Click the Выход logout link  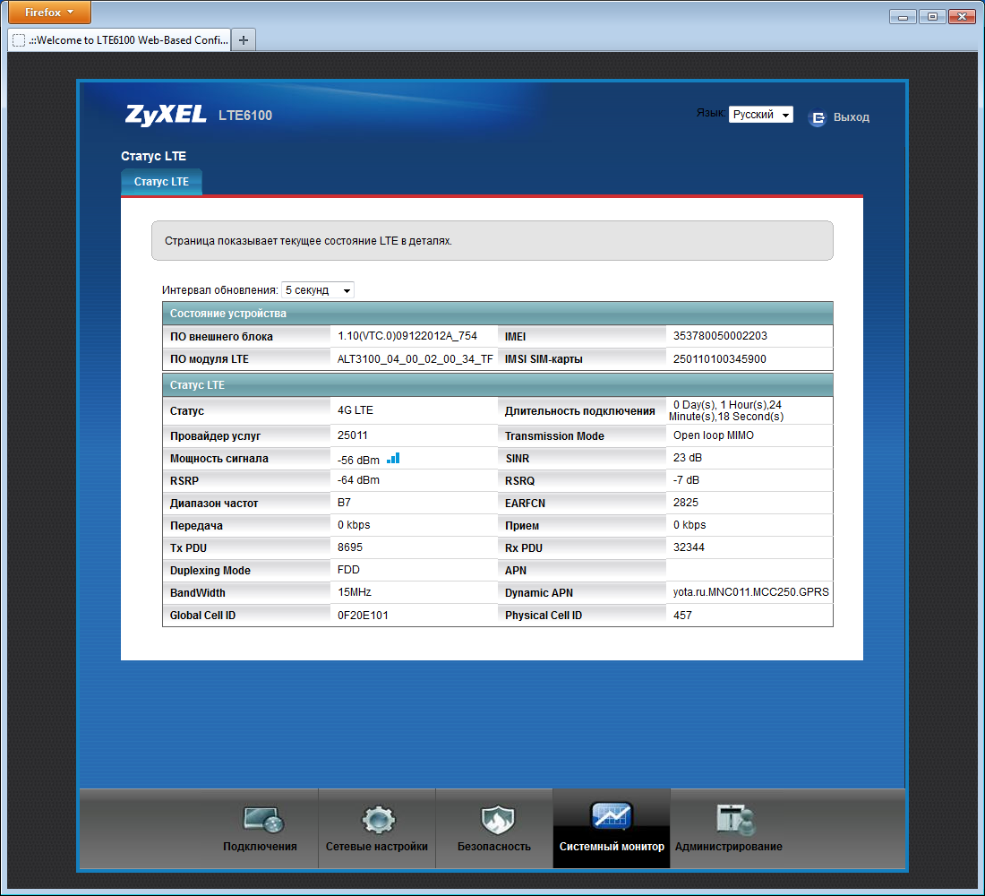852,117
